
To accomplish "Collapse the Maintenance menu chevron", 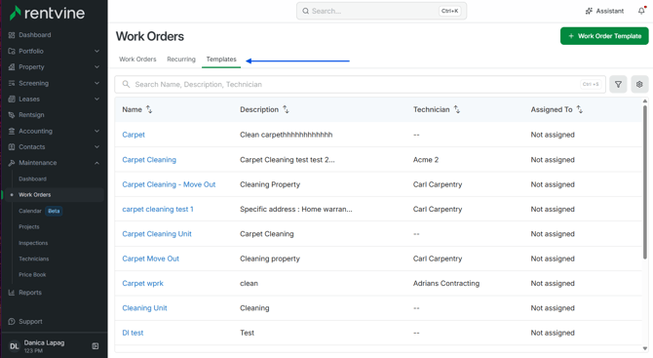I will click(x=96, y=163).
